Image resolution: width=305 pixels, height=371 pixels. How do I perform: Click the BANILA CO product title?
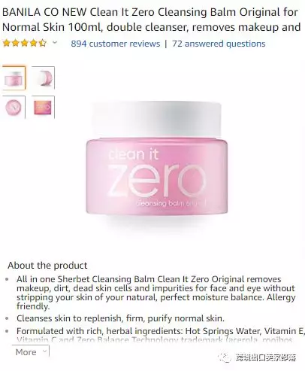pos(152,20)
